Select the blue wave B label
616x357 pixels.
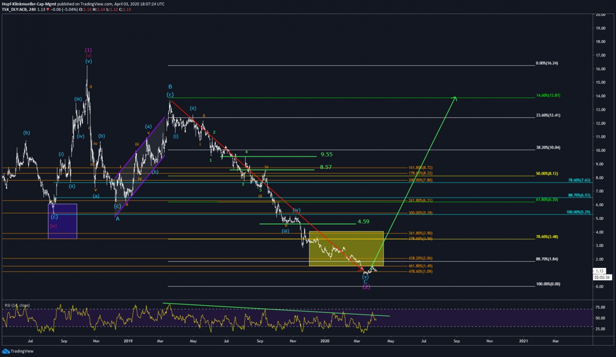click(170, 87)
